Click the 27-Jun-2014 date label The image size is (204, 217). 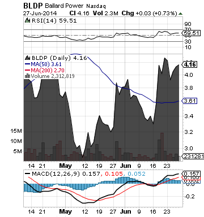[x=40, y=14]
